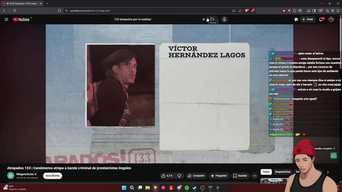Click the chat username Thomasvone

(281, 99)
